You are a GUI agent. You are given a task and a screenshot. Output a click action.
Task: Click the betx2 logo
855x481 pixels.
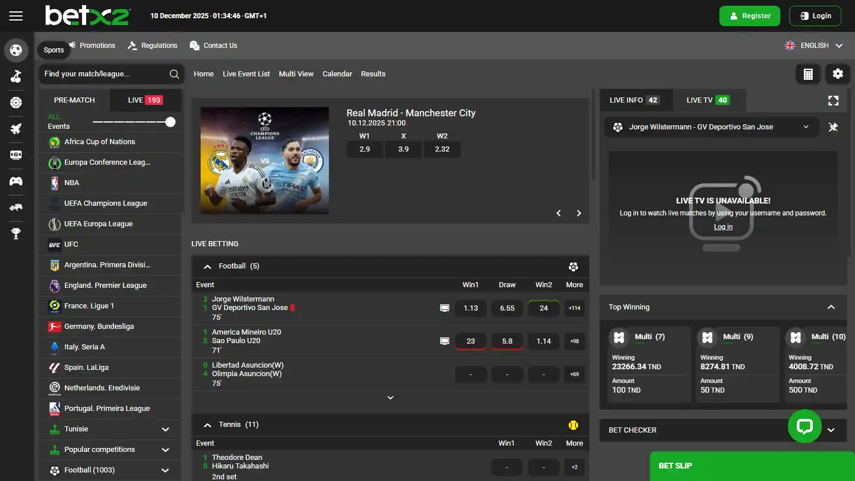(88, 15)
